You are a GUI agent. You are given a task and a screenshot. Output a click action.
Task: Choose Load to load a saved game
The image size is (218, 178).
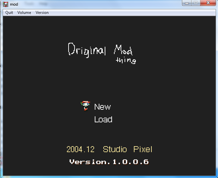point(103,119)
